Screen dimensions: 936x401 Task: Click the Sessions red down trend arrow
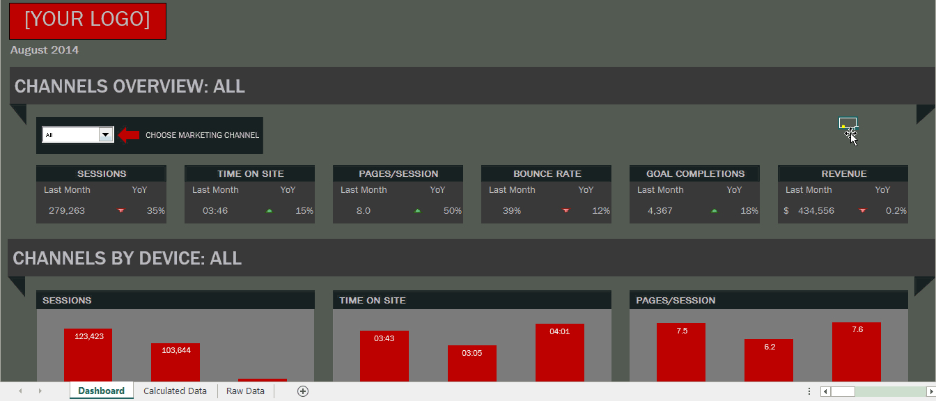tap(120, 210)
